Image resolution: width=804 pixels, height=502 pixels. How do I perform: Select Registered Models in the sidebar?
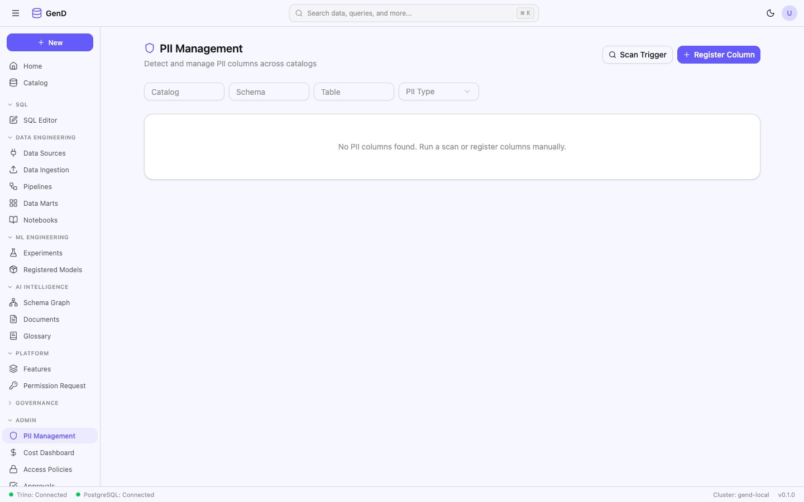(x=52, y=269)
